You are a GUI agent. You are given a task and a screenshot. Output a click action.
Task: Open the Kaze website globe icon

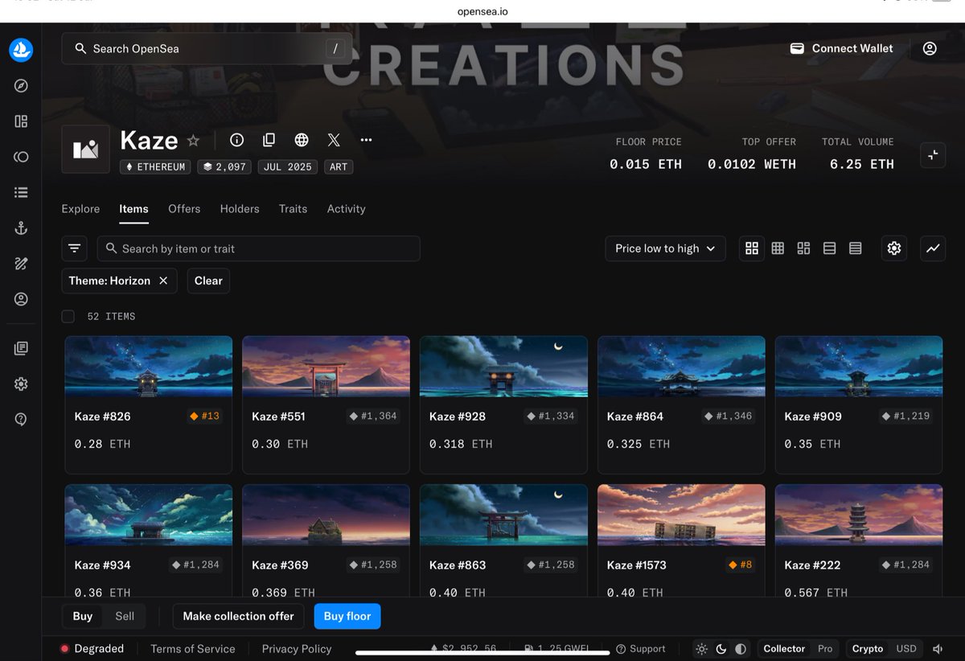click(x=302, y=140)
